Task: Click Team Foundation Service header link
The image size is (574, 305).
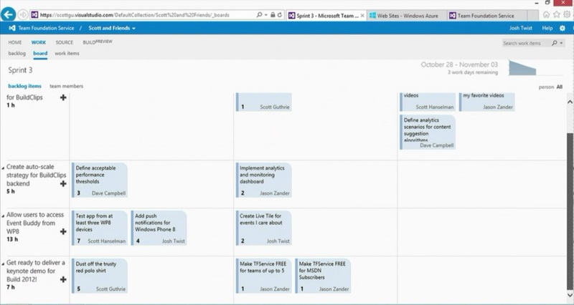Action: [46, 28]
